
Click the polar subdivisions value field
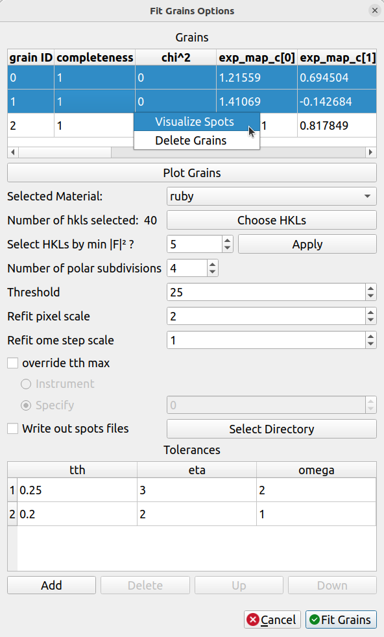tap(187, 268)
